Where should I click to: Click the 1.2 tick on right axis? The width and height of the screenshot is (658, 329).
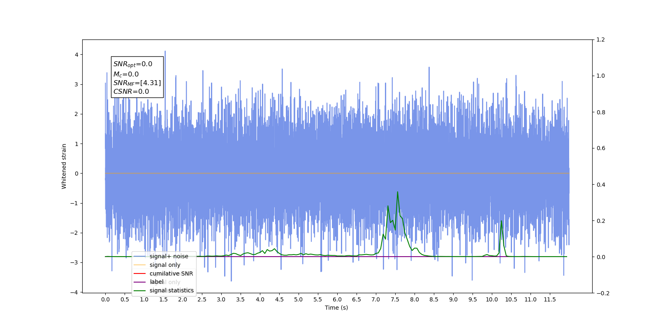click(x=601, y=40)
